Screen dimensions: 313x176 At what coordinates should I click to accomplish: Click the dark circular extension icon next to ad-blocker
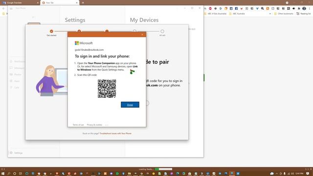(x=215, y=9)
